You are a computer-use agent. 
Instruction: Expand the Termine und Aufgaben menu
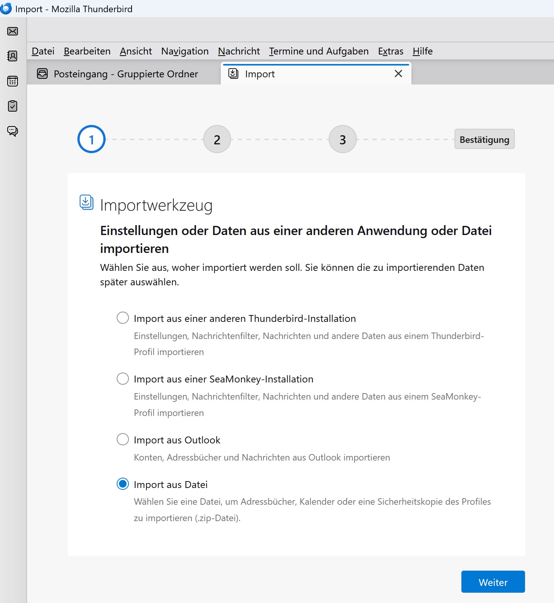(318, 51)
